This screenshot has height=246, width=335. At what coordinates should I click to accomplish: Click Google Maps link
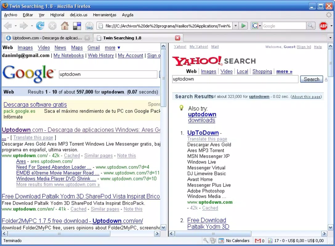[x=77, y=48]
